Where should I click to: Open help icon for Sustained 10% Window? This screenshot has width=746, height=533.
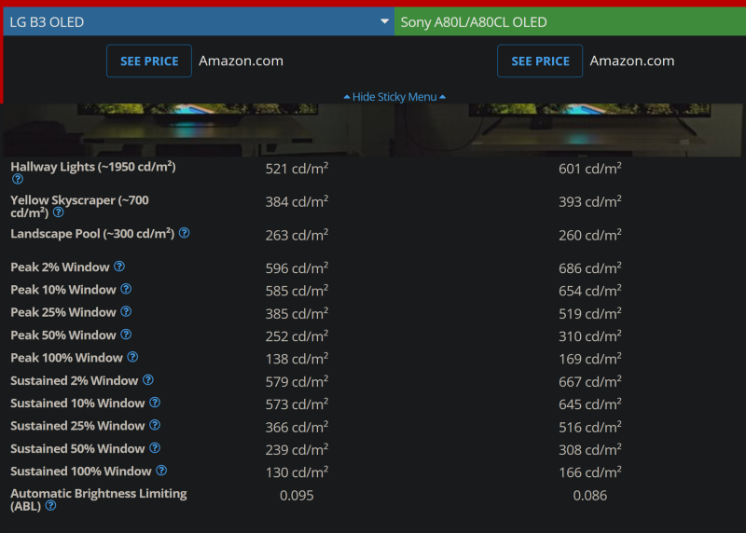click(x=155, y=403)
